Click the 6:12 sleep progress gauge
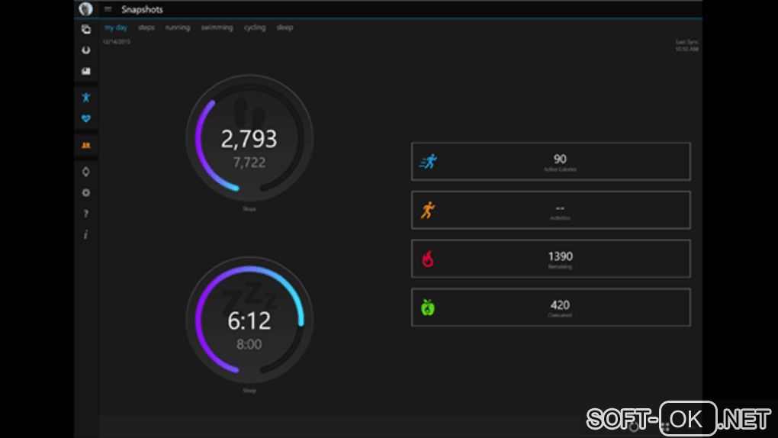Image resolution: width=778 pixels, height=438 pixels. (x=249, y=320)
